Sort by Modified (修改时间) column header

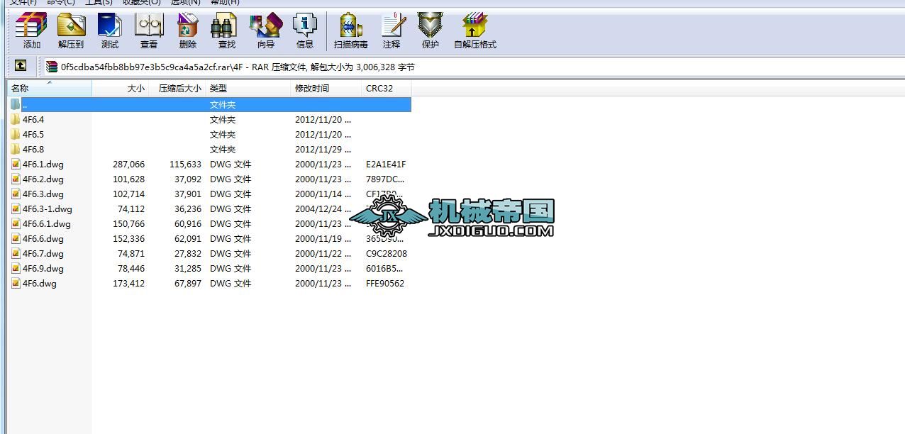click(x=327, y=89)
